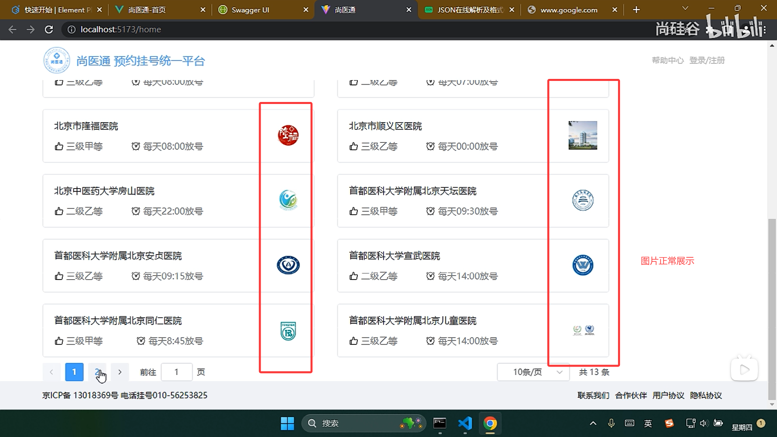
Task: Switch input language via the 英 indicator
Action: (x=648, y=423)
